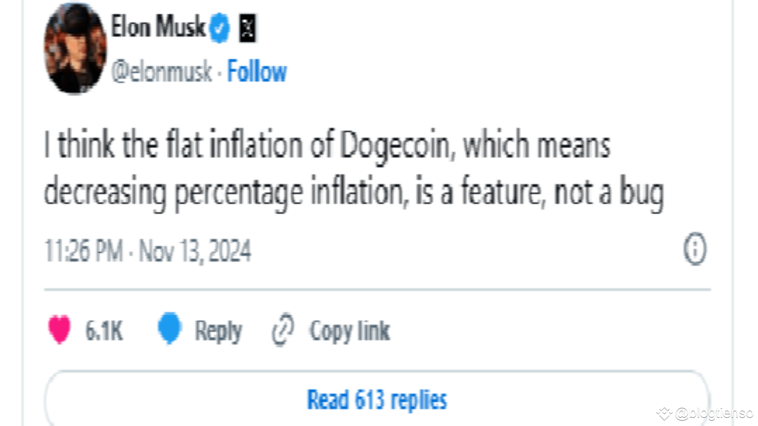
Task: Expand the thread with Read 613 replies
Action: [377, 399]
